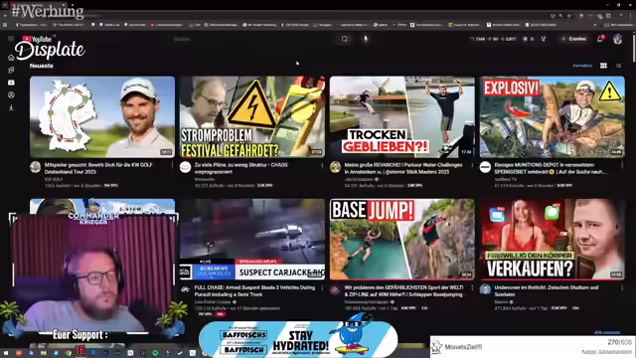The width and height of the screenshot is (636, 358).
Task: Open Chrome from the Windows taskbar
Action: [69, 353]
